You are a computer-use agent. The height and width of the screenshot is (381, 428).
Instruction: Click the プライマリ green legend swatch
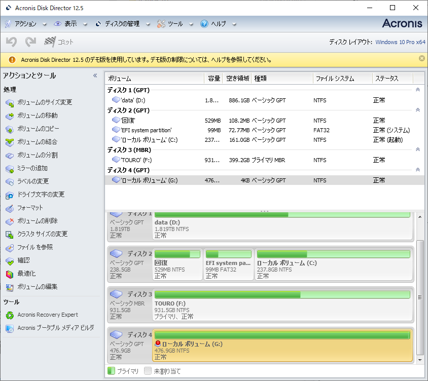click(111, 371)
